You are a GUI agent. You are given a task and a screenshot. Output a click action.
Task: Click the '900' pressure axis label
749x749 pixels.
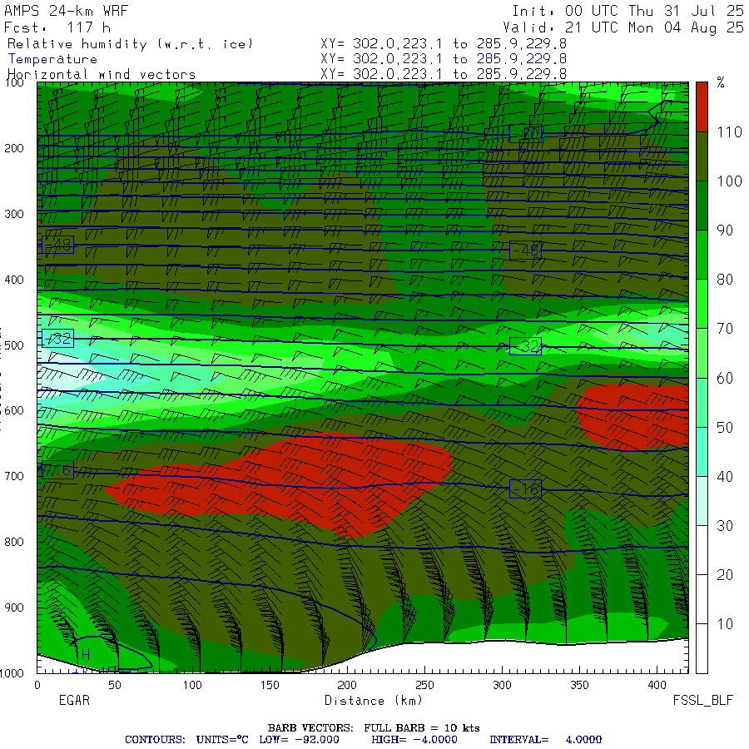tap(14, 608)
